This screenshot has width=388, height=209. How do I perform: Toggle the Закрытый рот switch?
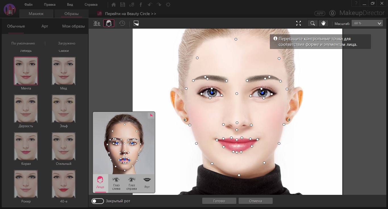97,201
